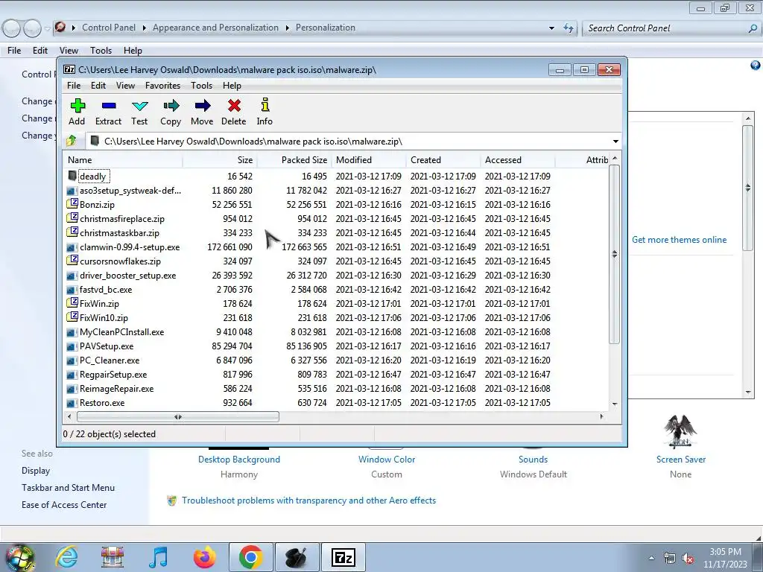Open the Display link under See also
763x572 pixels.
click(36, 471)
